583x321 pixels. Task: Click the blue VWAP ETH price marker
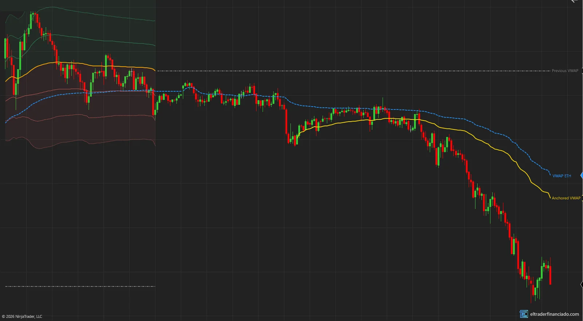pyautogui.click(x=581, y=175)
